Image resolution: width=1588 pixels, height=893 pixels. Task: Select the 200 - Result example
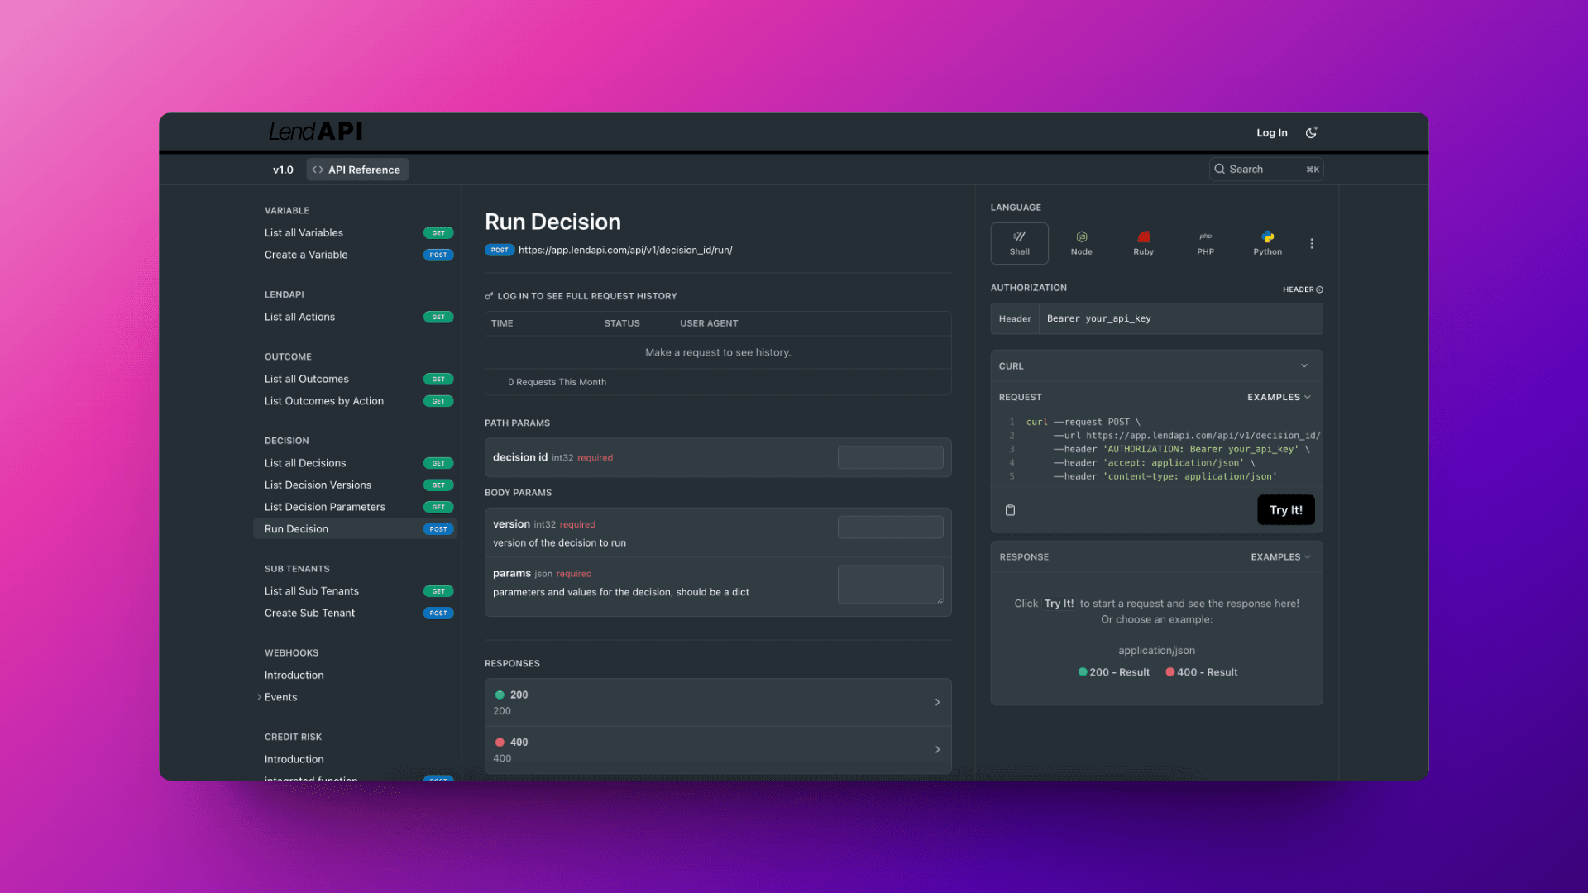(1114, 672)
